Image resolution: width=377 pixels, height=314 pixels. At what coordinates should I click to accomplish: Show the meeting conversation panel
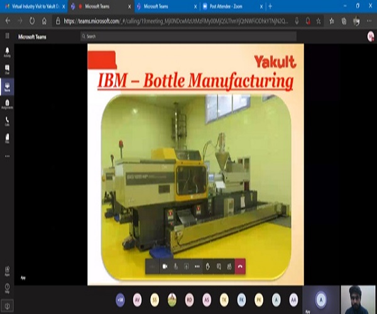pos(219,266)
